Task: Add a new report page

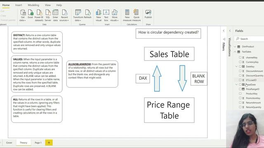Action: pos(49,143)
